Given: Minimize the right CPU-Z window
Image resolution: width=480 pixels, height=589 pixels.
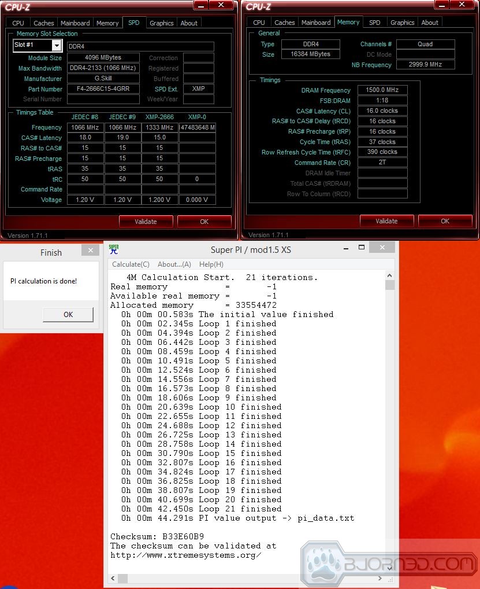Looking at the screenshot, I should [x=442, y=5].
